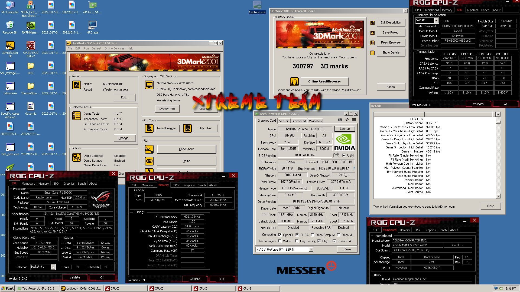The height and width of the screenshot is (292, 520).
Task: Click the Lookup button in GPU-Z
Action: coord(345,129)
